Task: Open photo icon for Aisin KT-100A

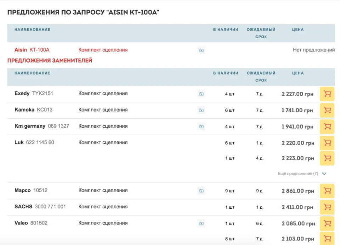Action: [201, 50]
